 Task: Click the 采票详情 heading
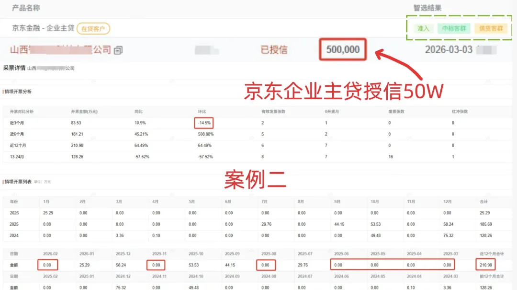[x=14, y=68]
